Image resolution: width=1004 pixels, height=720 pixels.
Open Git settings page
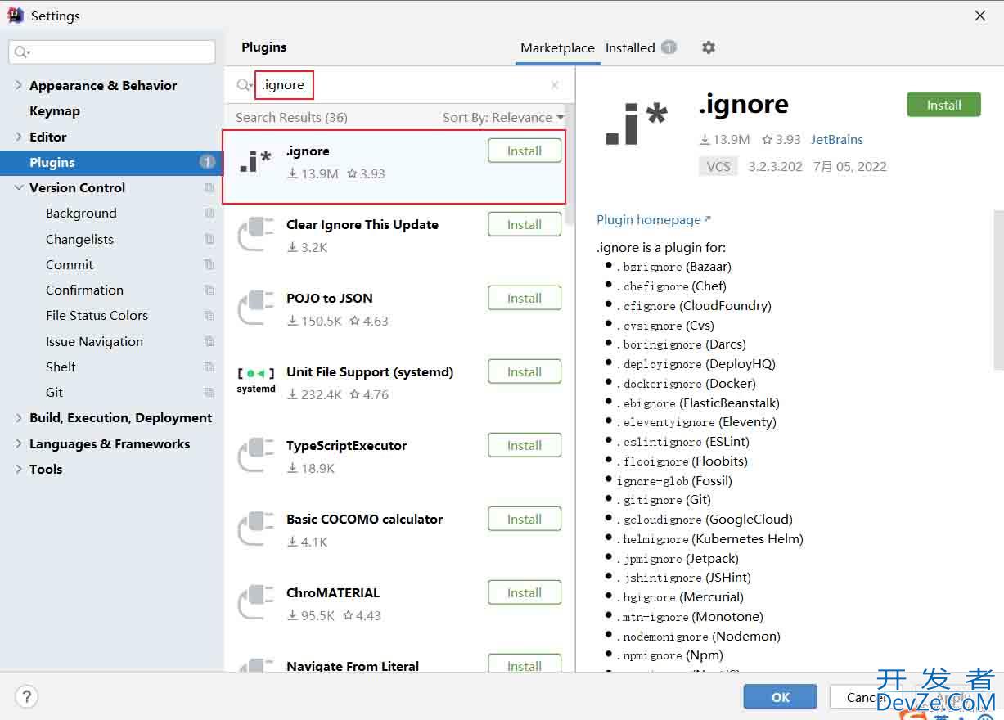tap(54, 393)
